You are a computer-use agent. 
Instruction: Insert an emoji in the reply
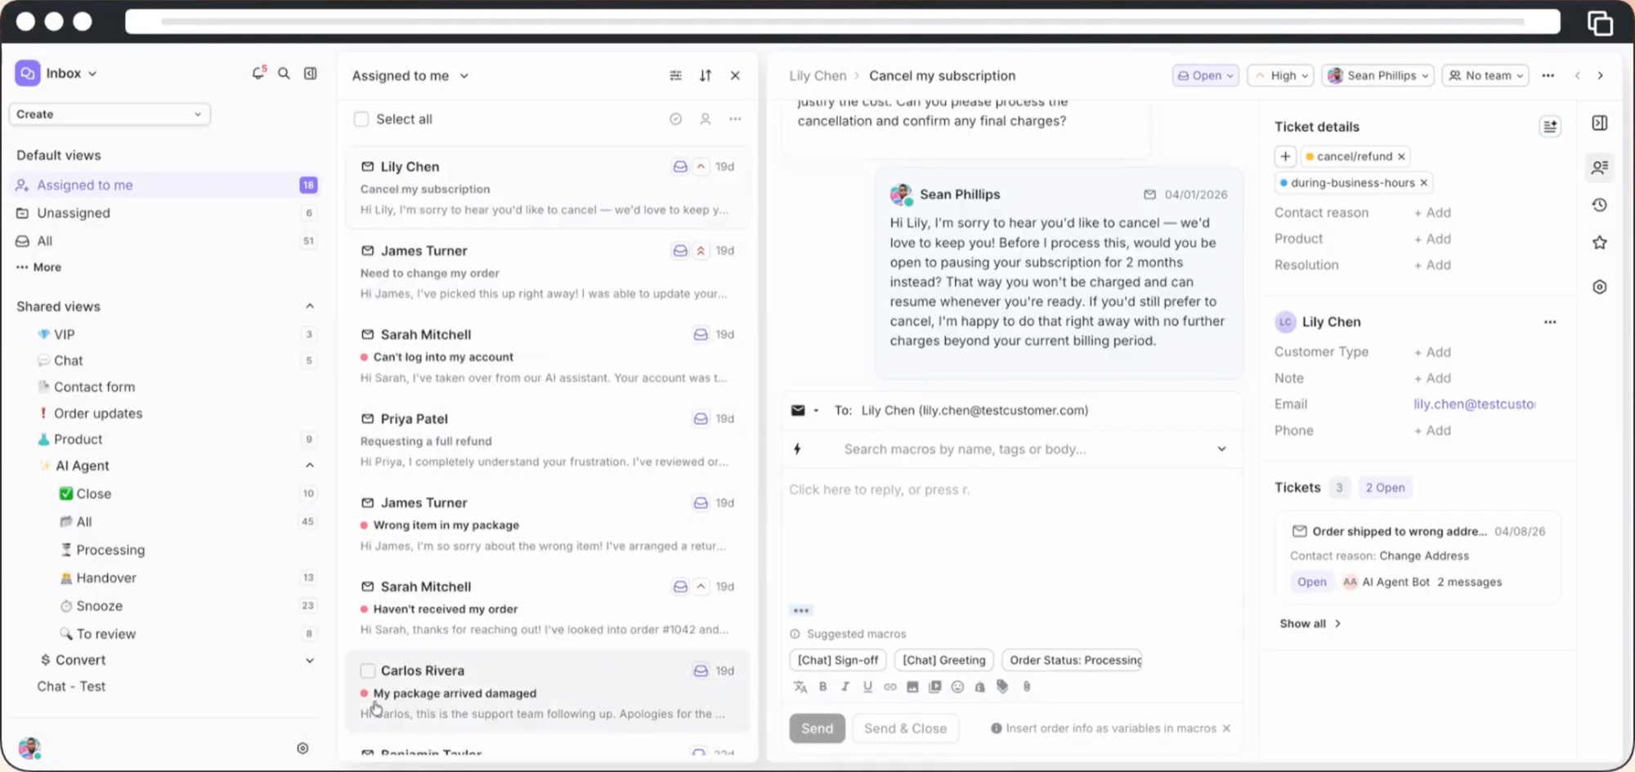pyautogui.click(x=957, y=687)
